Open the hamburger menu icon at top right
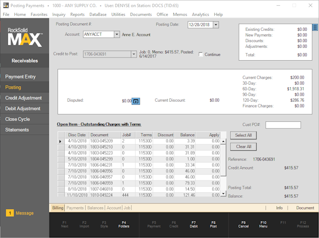 tap(315, 27)
